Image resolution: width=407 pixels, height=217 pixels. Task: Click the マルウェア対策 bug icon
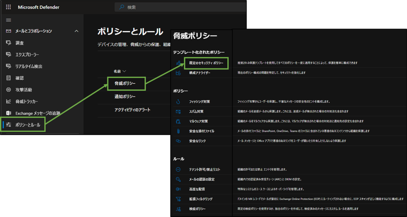click(x=178, y=121)
